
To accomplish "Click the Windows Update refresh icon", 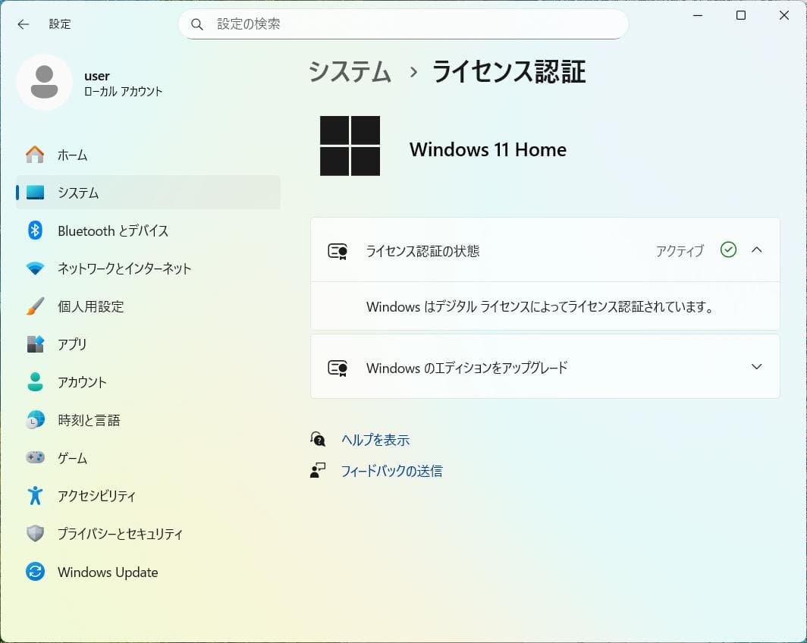I will (35, 572).
